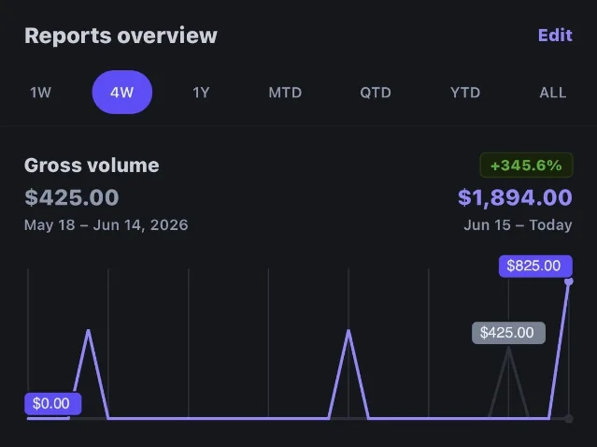Viewport: 597px width, 447px height.
Task: Switch to QTD range
Action: 376,93
